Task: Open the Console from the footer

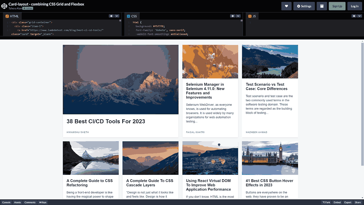Action: (x=6, y=202)
